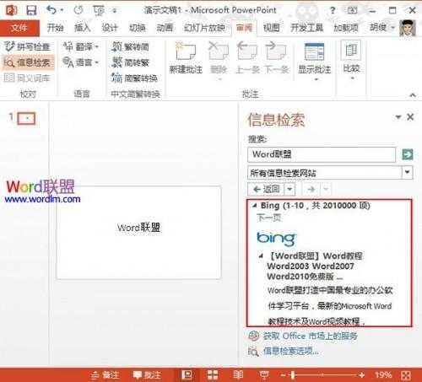Run Spelling check (拼写检查)

[27, 46]
